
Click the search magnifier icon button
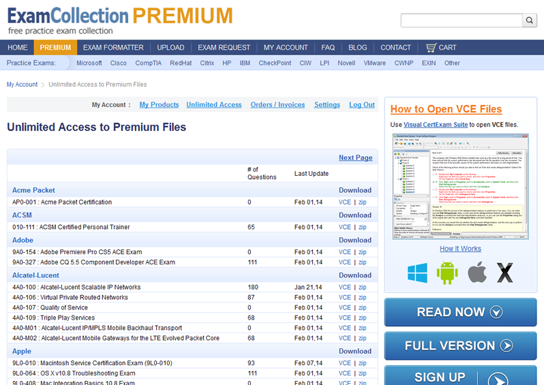coord(529,20)
